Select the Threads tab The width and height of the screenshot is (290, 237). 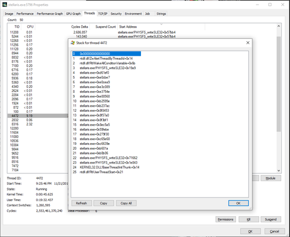point(89,13)
